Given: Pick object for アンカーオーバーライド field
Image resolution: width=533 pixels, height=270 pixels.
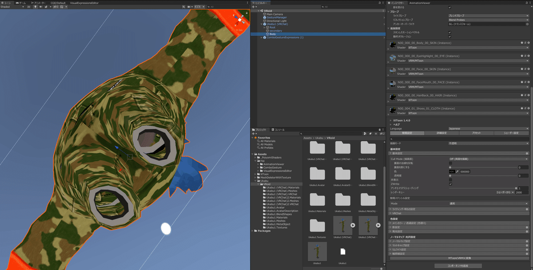Looking at the screenshot, I should pyautogui.click(x=527, y=24).
